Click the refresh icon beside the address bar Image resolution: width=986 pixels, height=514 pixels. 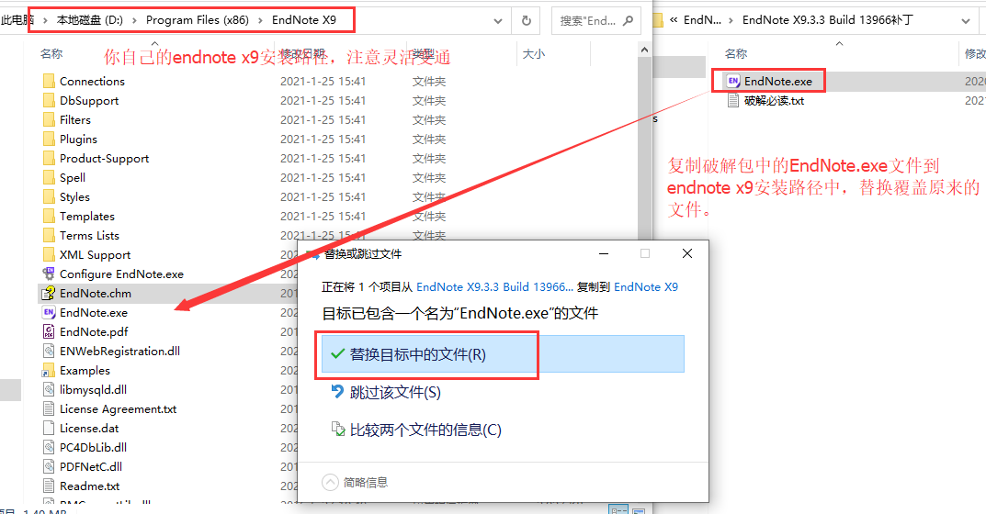pos(527,21)
